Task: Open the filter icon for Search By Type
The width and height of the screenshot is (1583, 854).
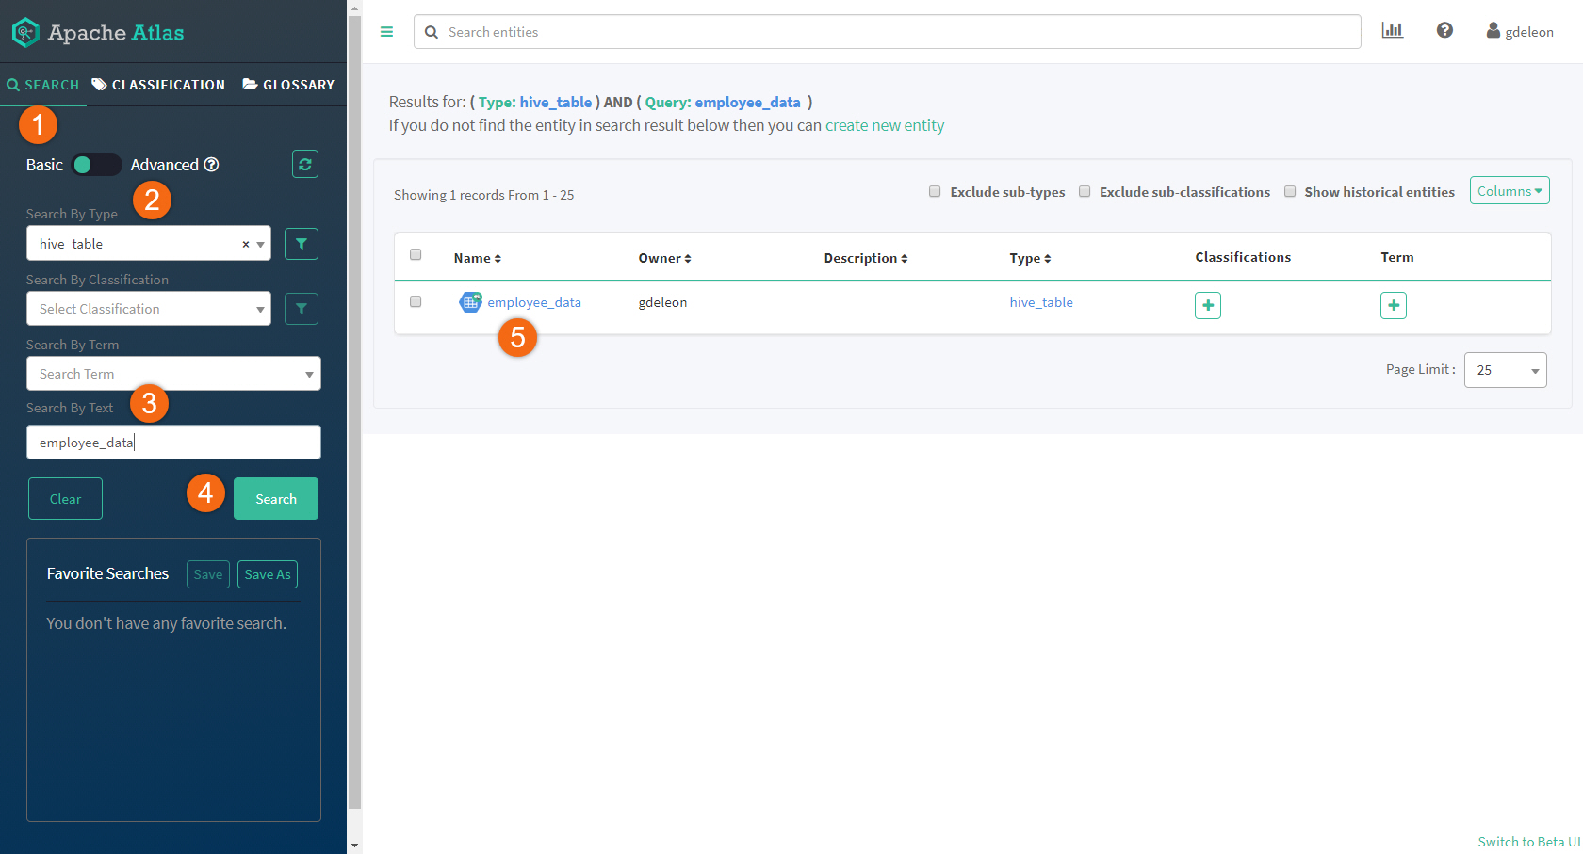Action: (301, 244)
